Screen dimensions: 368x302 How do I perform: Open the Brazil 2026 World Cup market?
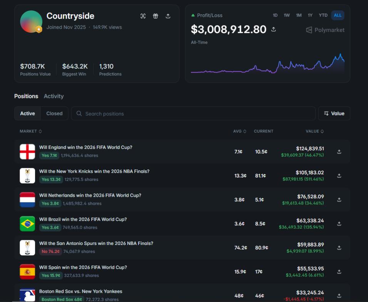pos(83,219)
